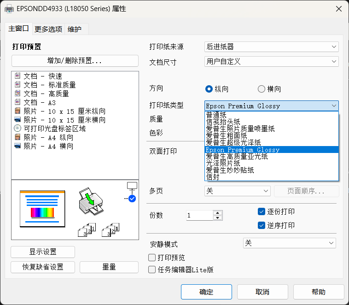The width and height of the screenshot is (349, 305).
Task: Open the 文档尺寸 dropdown
Action: click(x=272, y=61)
